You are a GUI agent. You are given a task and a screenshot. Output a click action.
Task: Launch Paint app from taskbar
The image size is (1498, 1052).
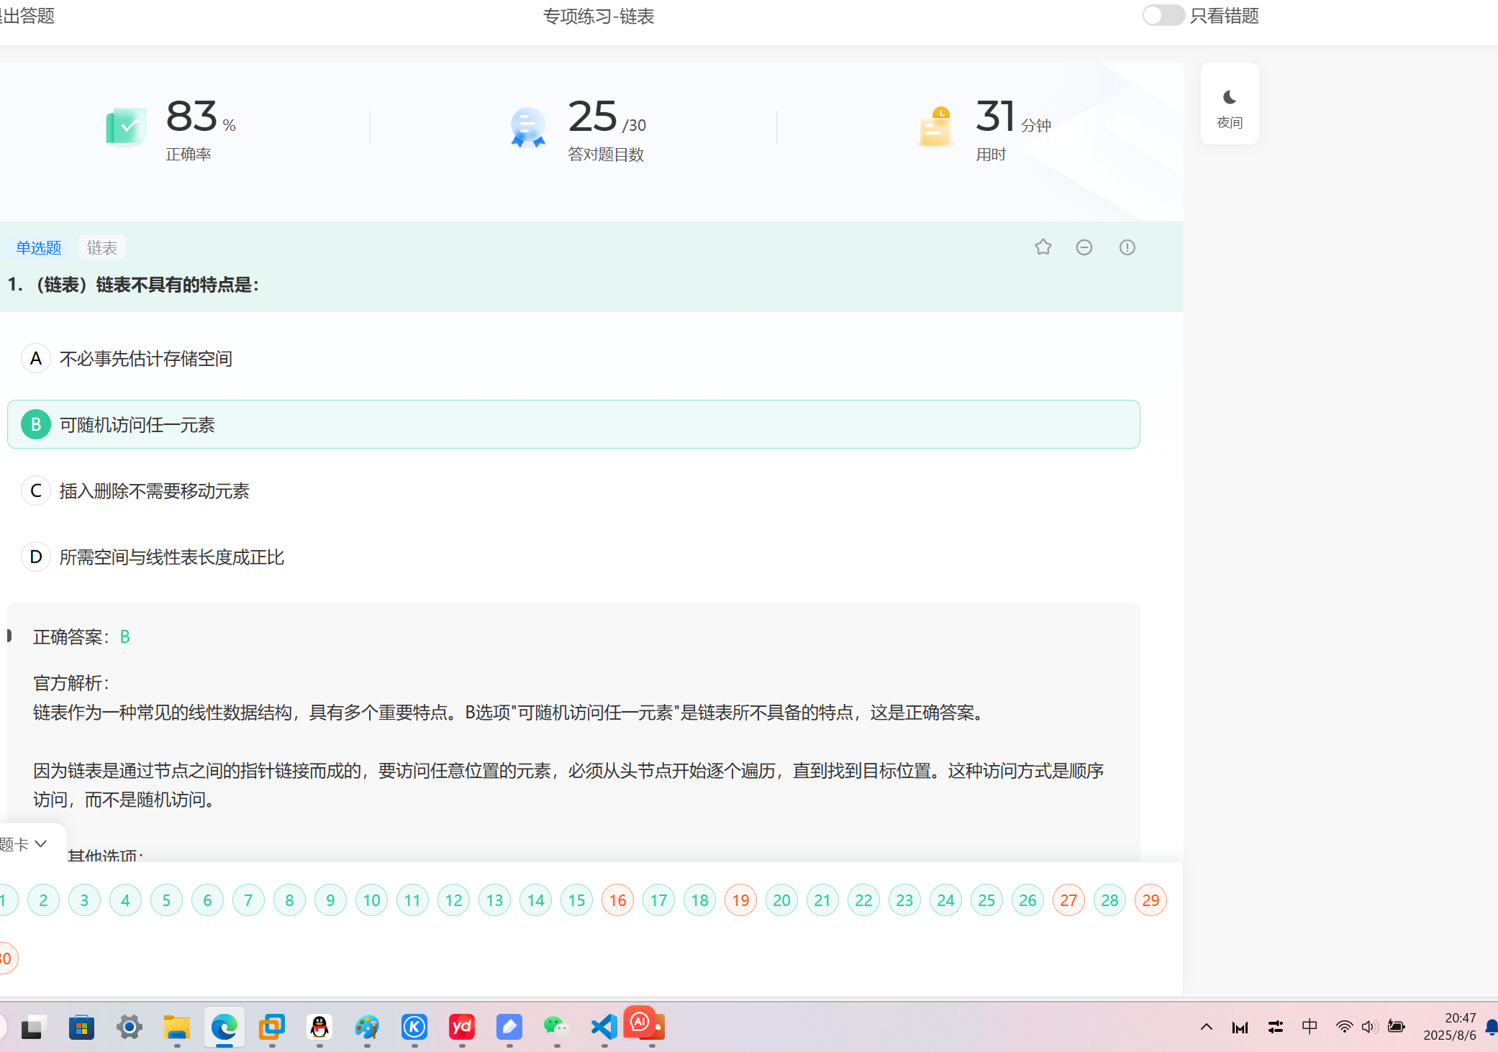366,1027
